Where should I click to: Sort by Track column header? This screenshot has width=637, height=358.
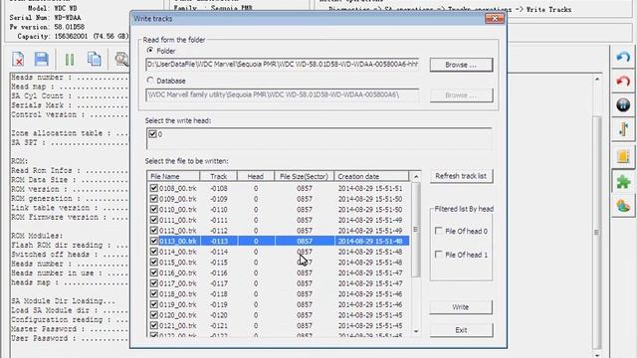pyautogui.click(x=219, y=176)
